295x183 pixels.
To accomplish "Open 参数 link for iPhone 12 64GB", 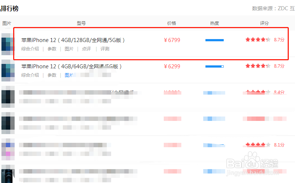I will point(52,75).
